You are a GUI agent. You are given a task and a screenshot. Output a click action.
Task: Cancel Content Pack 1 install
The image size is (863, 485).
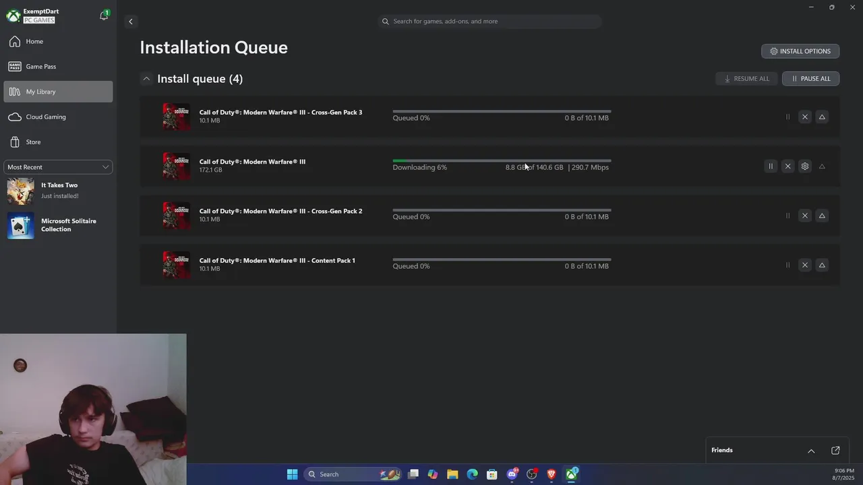tap(804, 265)
